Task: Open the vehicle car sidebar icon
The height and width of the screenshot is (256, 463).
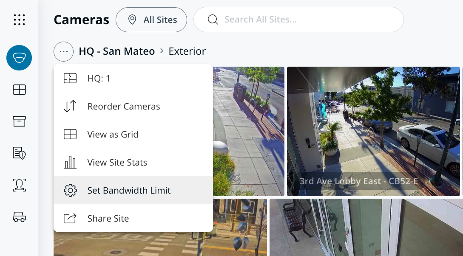Action: tap(19, 217)
